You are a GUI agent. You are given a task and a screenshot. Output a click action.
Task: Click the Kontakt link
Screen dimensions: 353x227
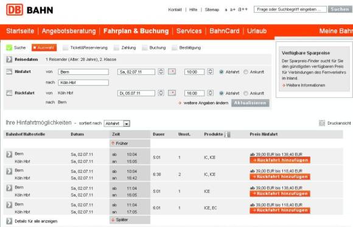(x=175, y=10)
